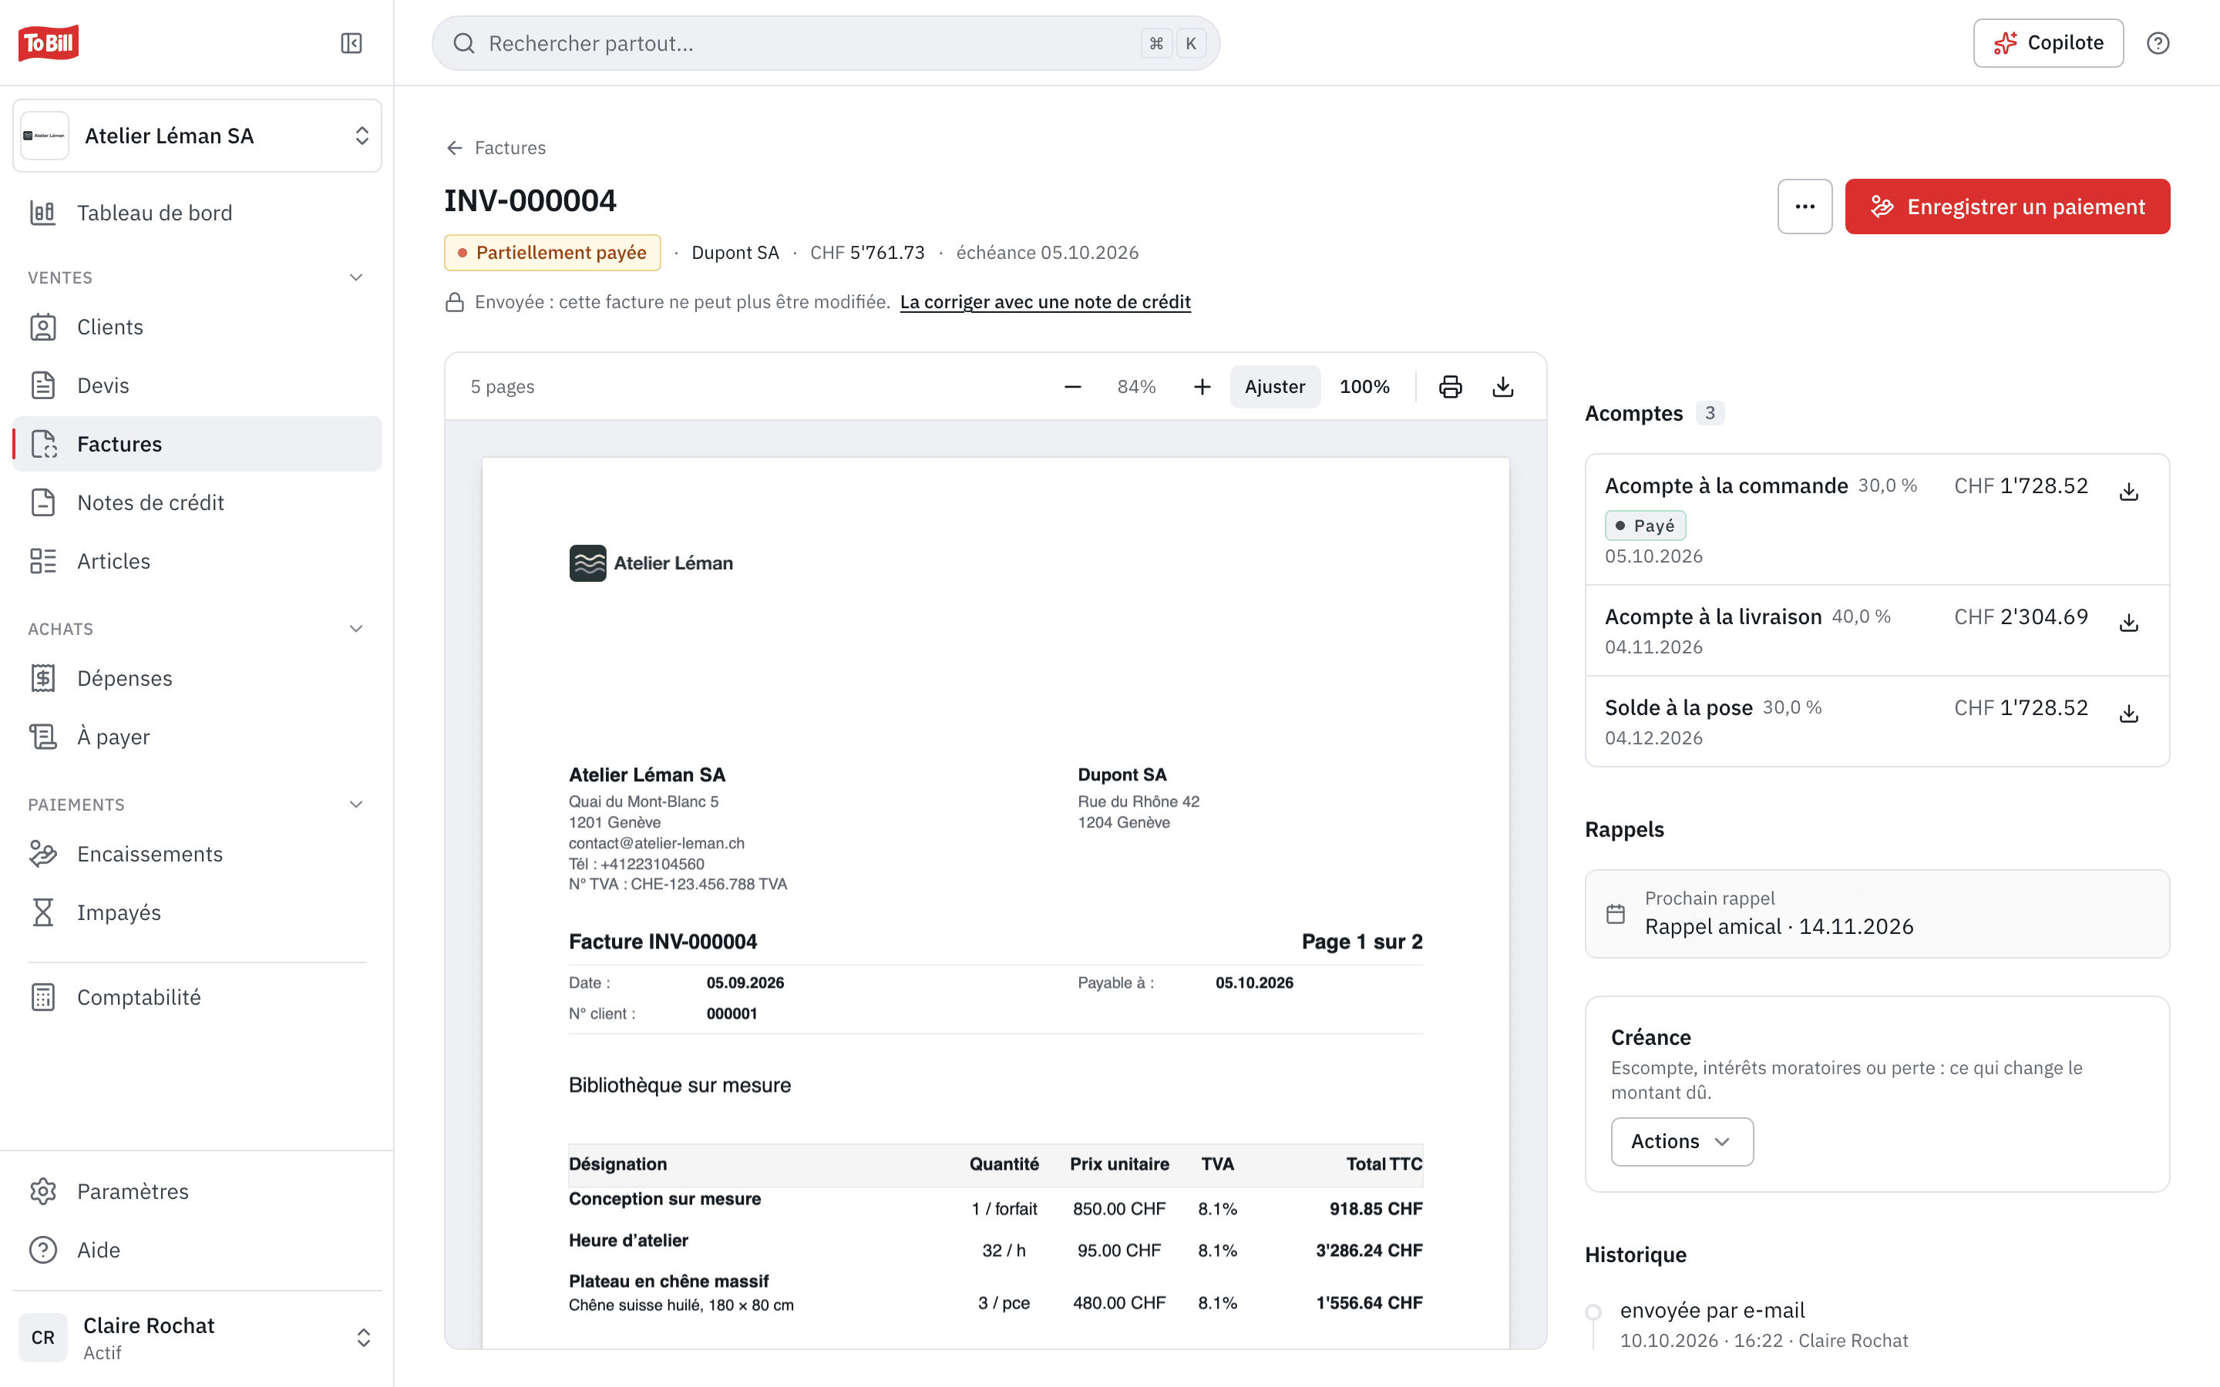The height and width of the screenshot is (1387, 2220).
Task: Follow link La corriger avec une note de crédit
Action: click(1045, 302)
